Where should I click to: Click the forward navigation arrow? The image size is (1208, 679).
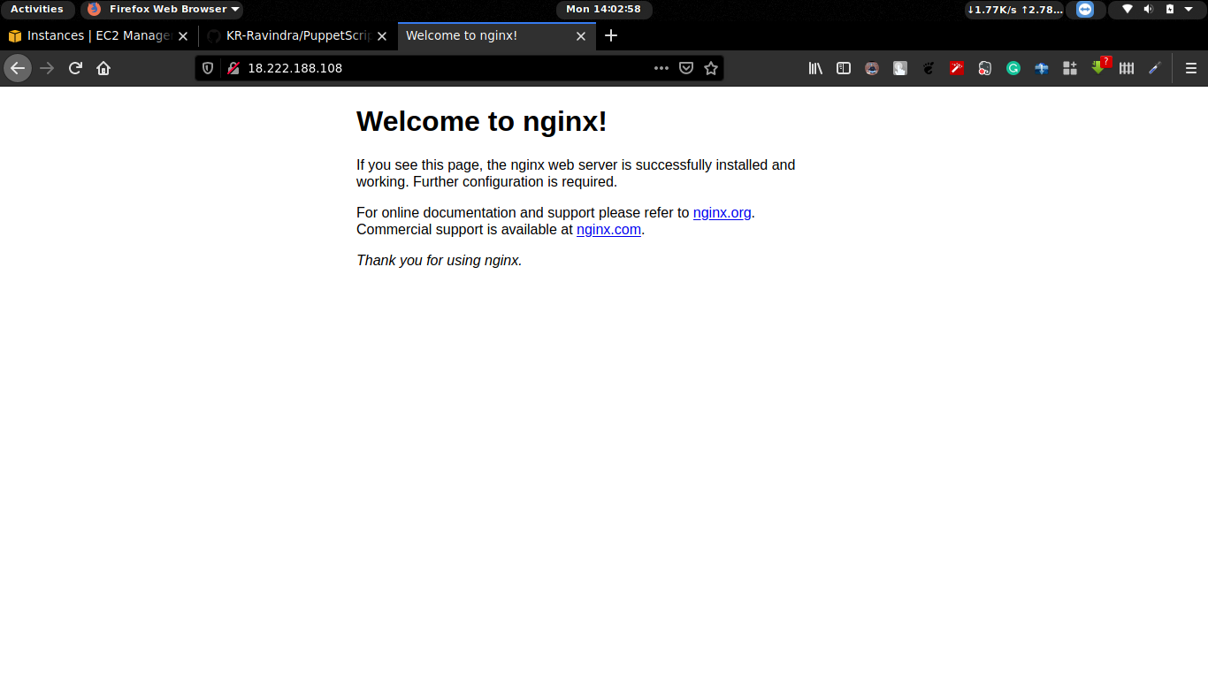click(48, 68)
